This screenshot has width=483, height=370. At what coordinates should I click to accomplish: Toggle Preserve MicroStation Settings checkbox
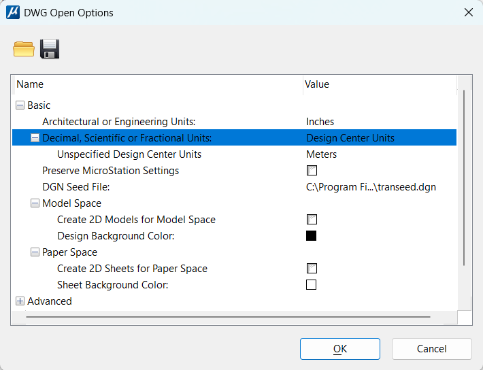pos(312,171)
